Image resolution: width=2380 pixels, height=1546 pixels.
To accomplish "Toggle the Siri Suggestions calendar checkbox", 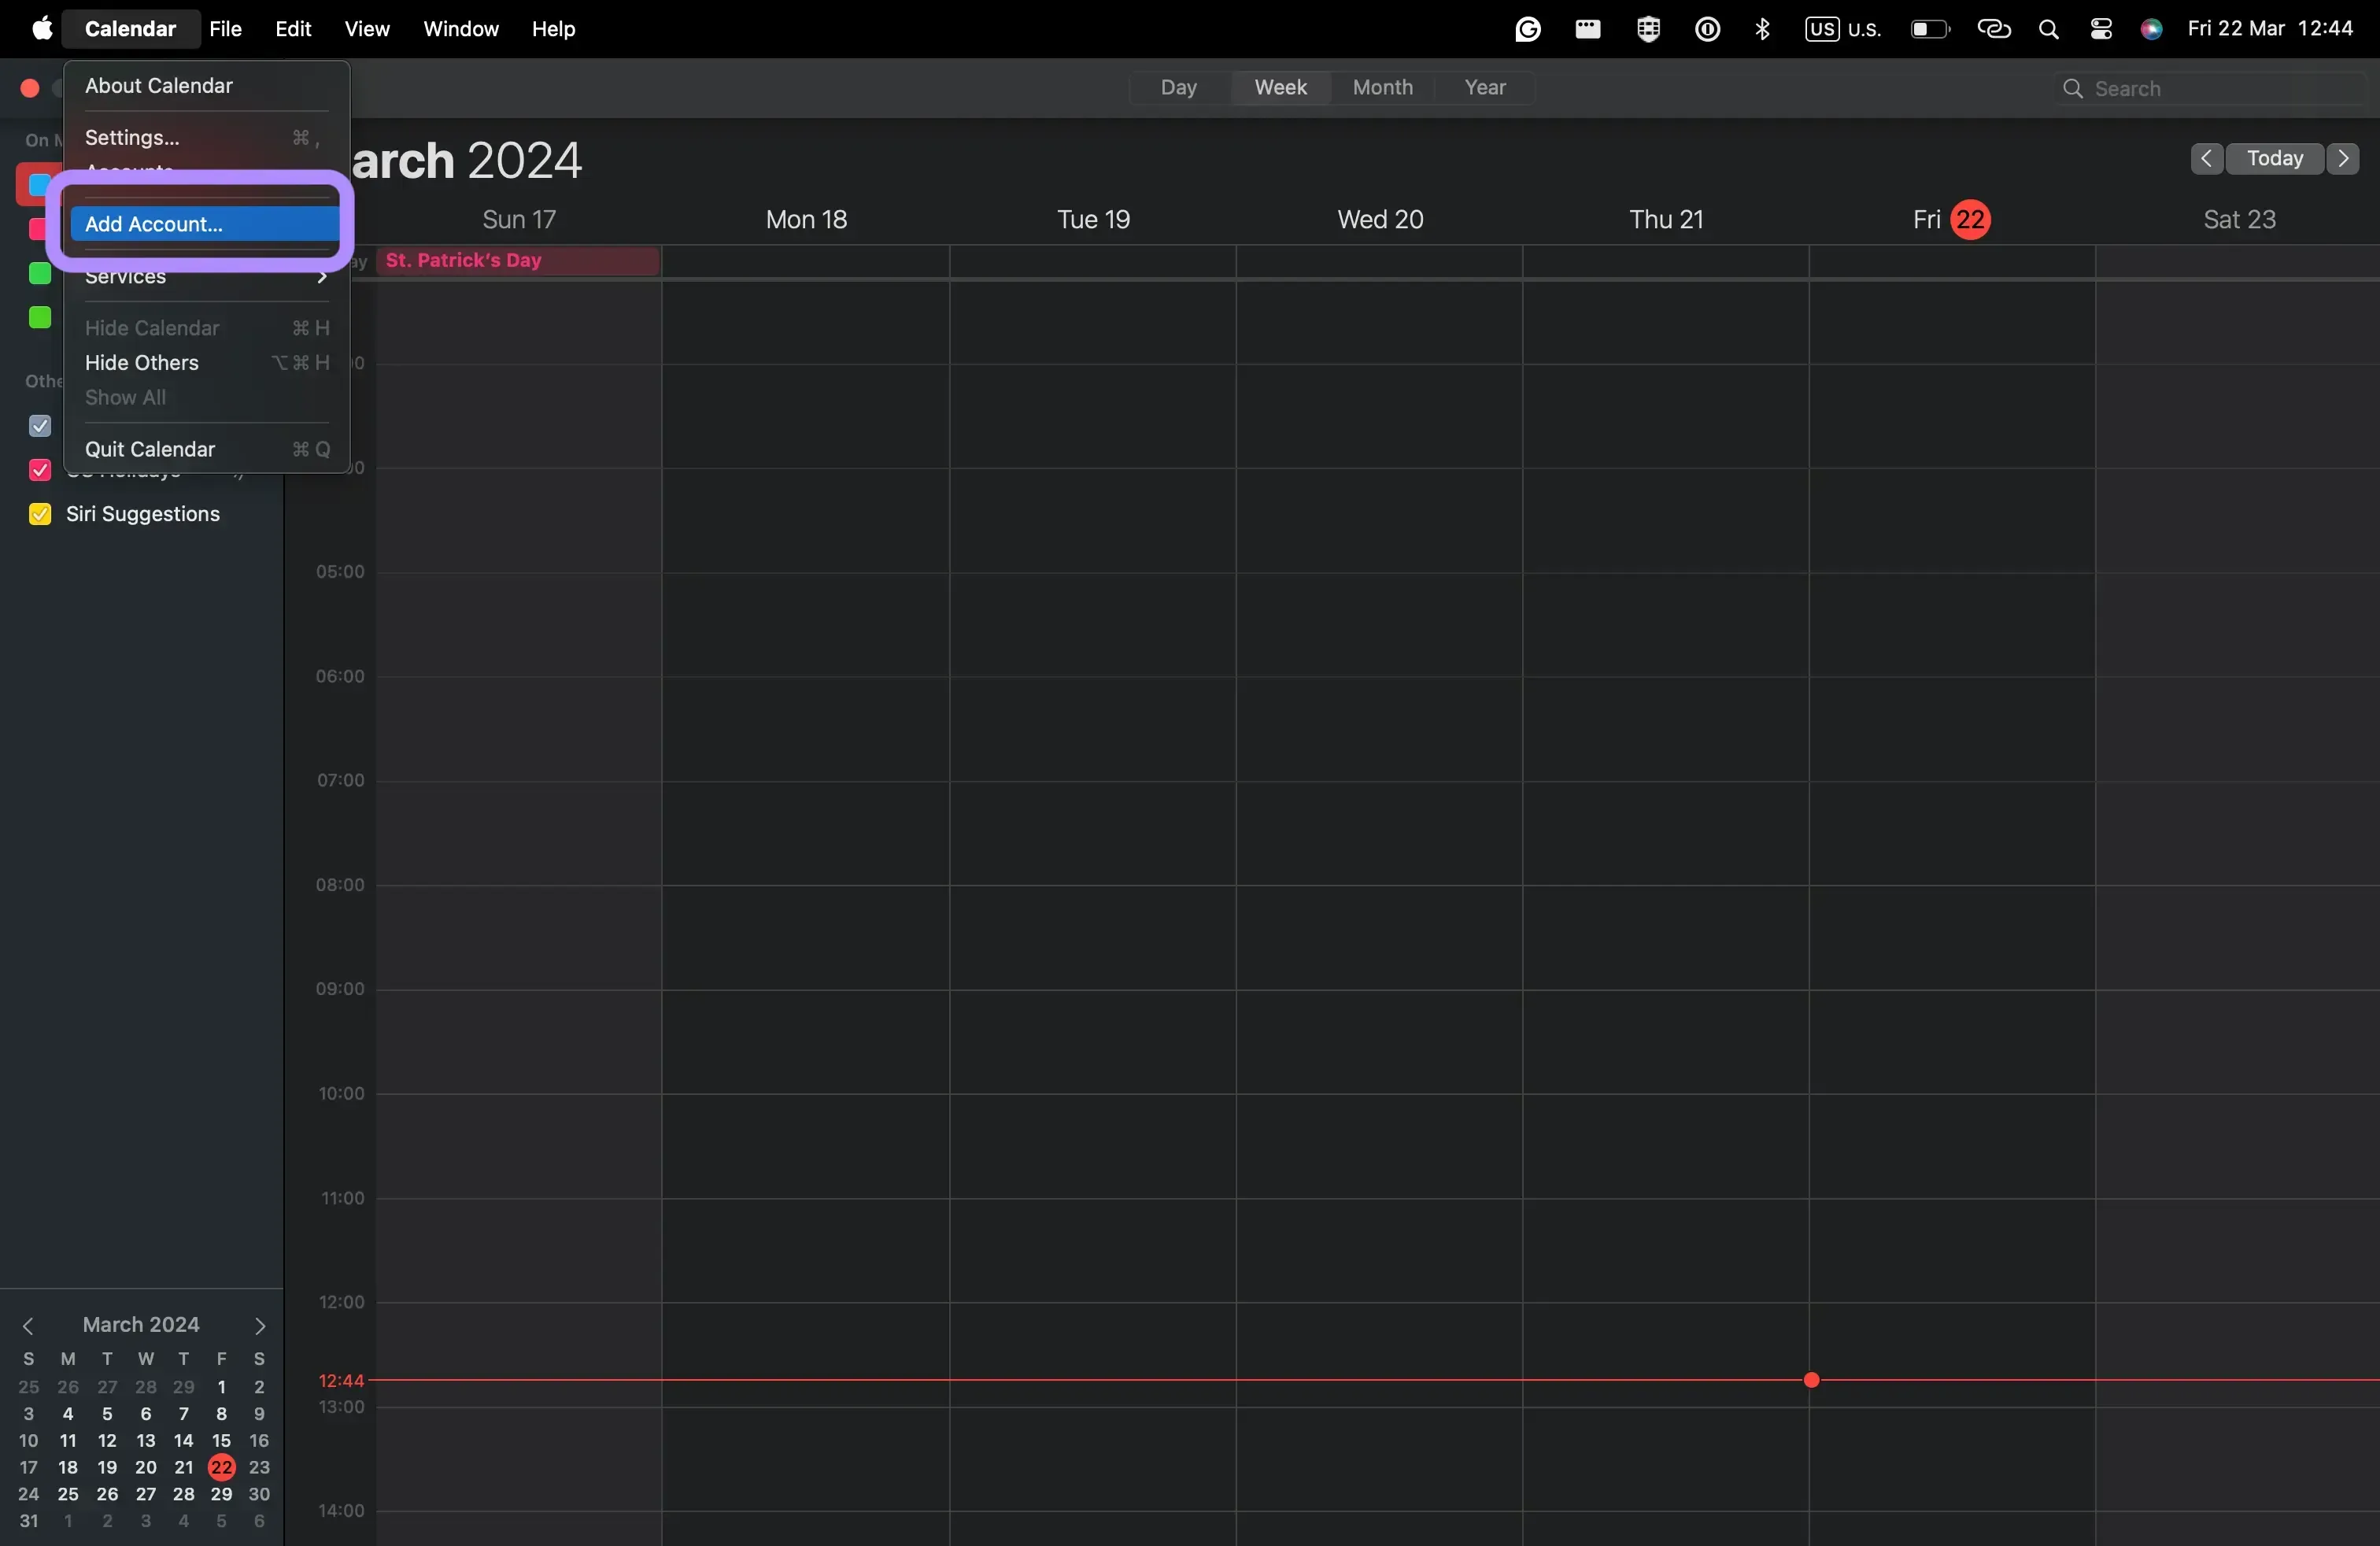I will point(40,515).
